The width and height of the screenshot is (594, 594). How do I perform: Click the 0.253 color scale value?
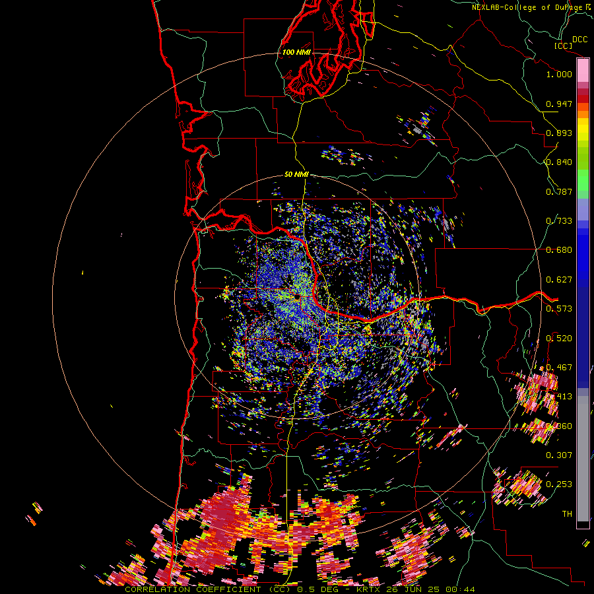559,484
